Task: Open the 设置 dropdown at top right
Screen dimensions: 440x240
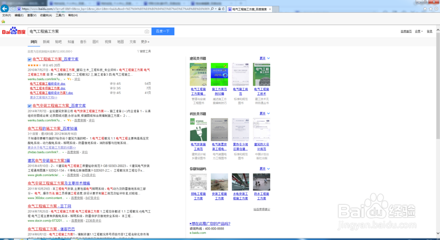Action: click(x=419, y=31)
